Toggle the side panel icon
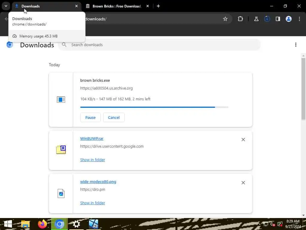Screen dimensions: 306x230 (278, 19)
